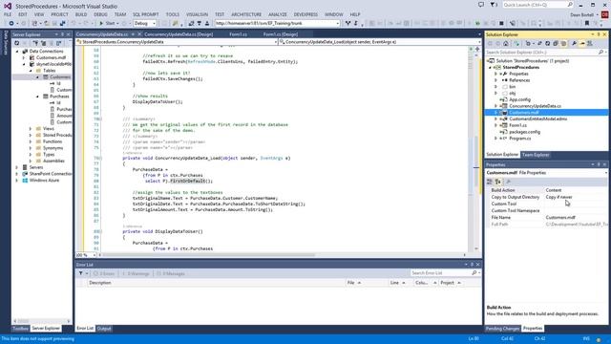Collapse the Purchases table node
The height and width of the screenshot is (344, 611).
tap(38, 97)
